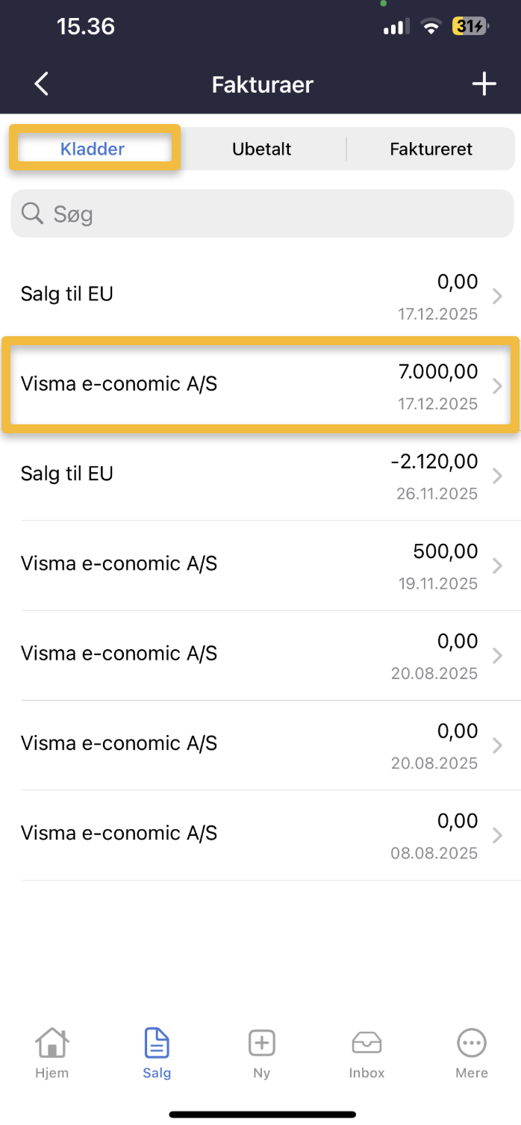Screen dimensions: 521x1125
Task: Tap the back arrow icon
Action: tap(42, 84)
